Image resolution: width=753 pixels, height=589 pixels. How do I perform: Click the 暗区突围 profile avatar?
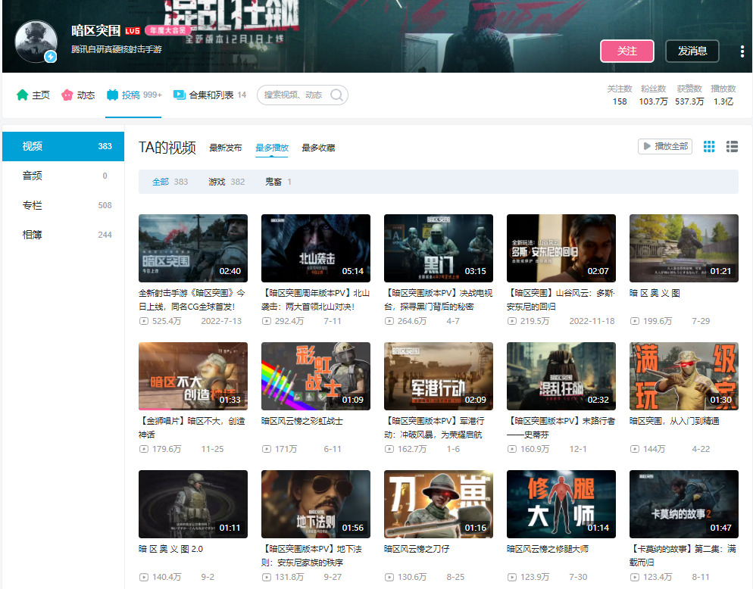[x=36, y=42]
